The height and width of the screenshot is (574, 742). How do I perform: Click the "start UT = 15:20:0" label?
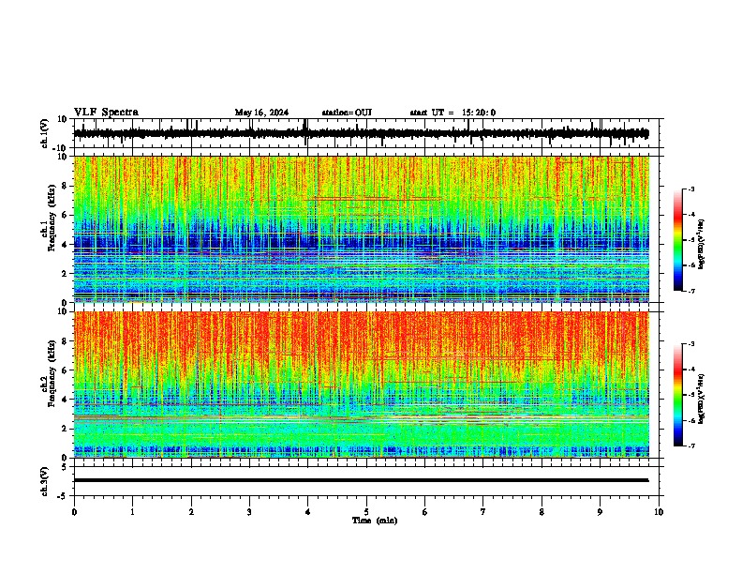point(453,113)
